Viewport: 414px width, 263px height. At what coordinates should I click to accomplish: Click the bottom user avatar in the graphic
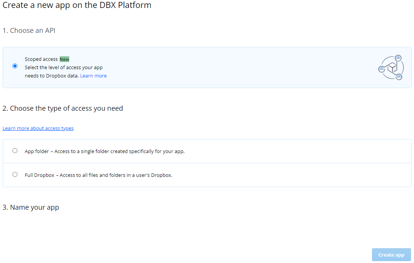[398, 77]
